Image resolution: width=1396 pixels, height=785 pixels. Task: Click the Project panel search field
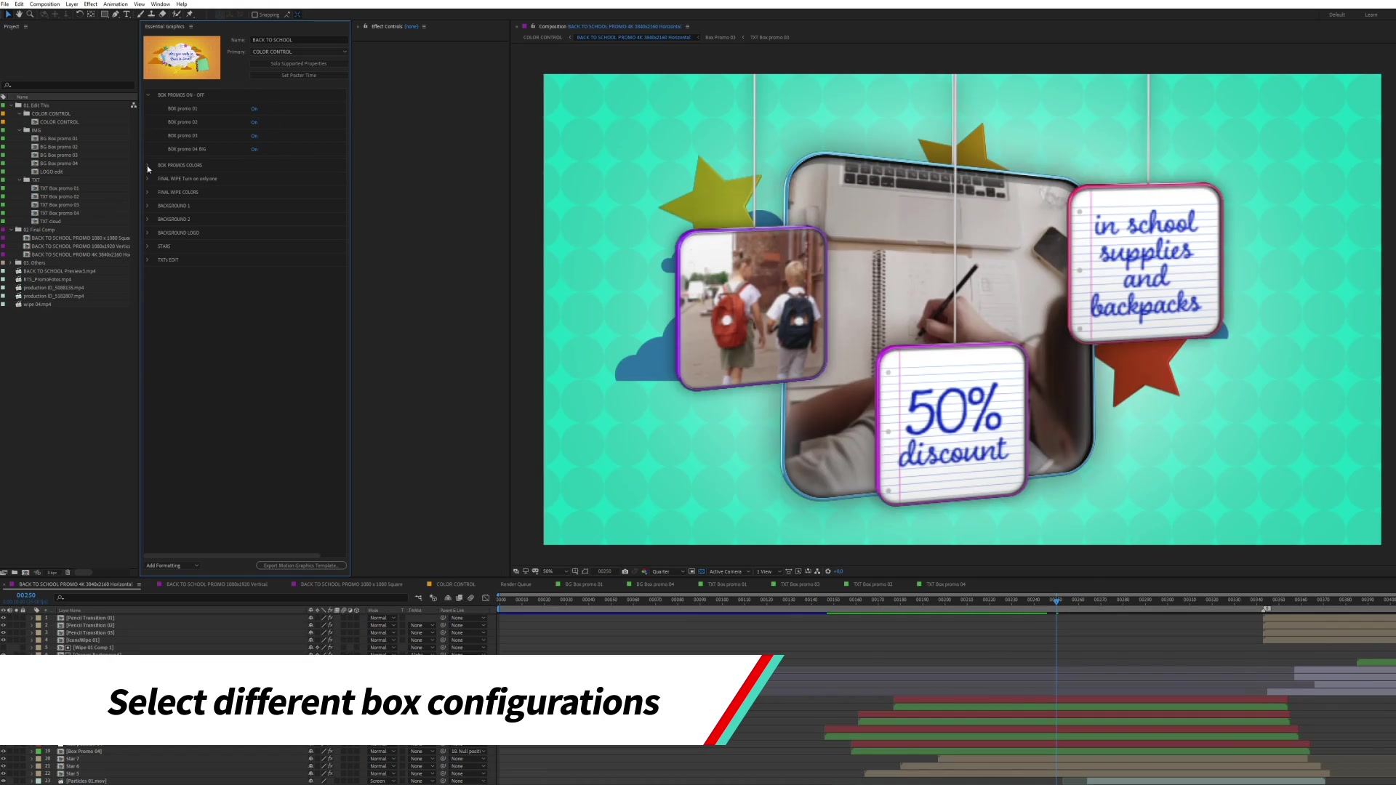[69, 85]
